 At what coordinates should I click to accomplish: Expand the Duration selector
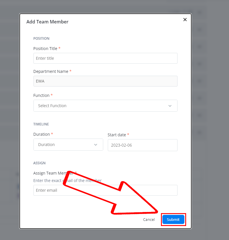68,145
